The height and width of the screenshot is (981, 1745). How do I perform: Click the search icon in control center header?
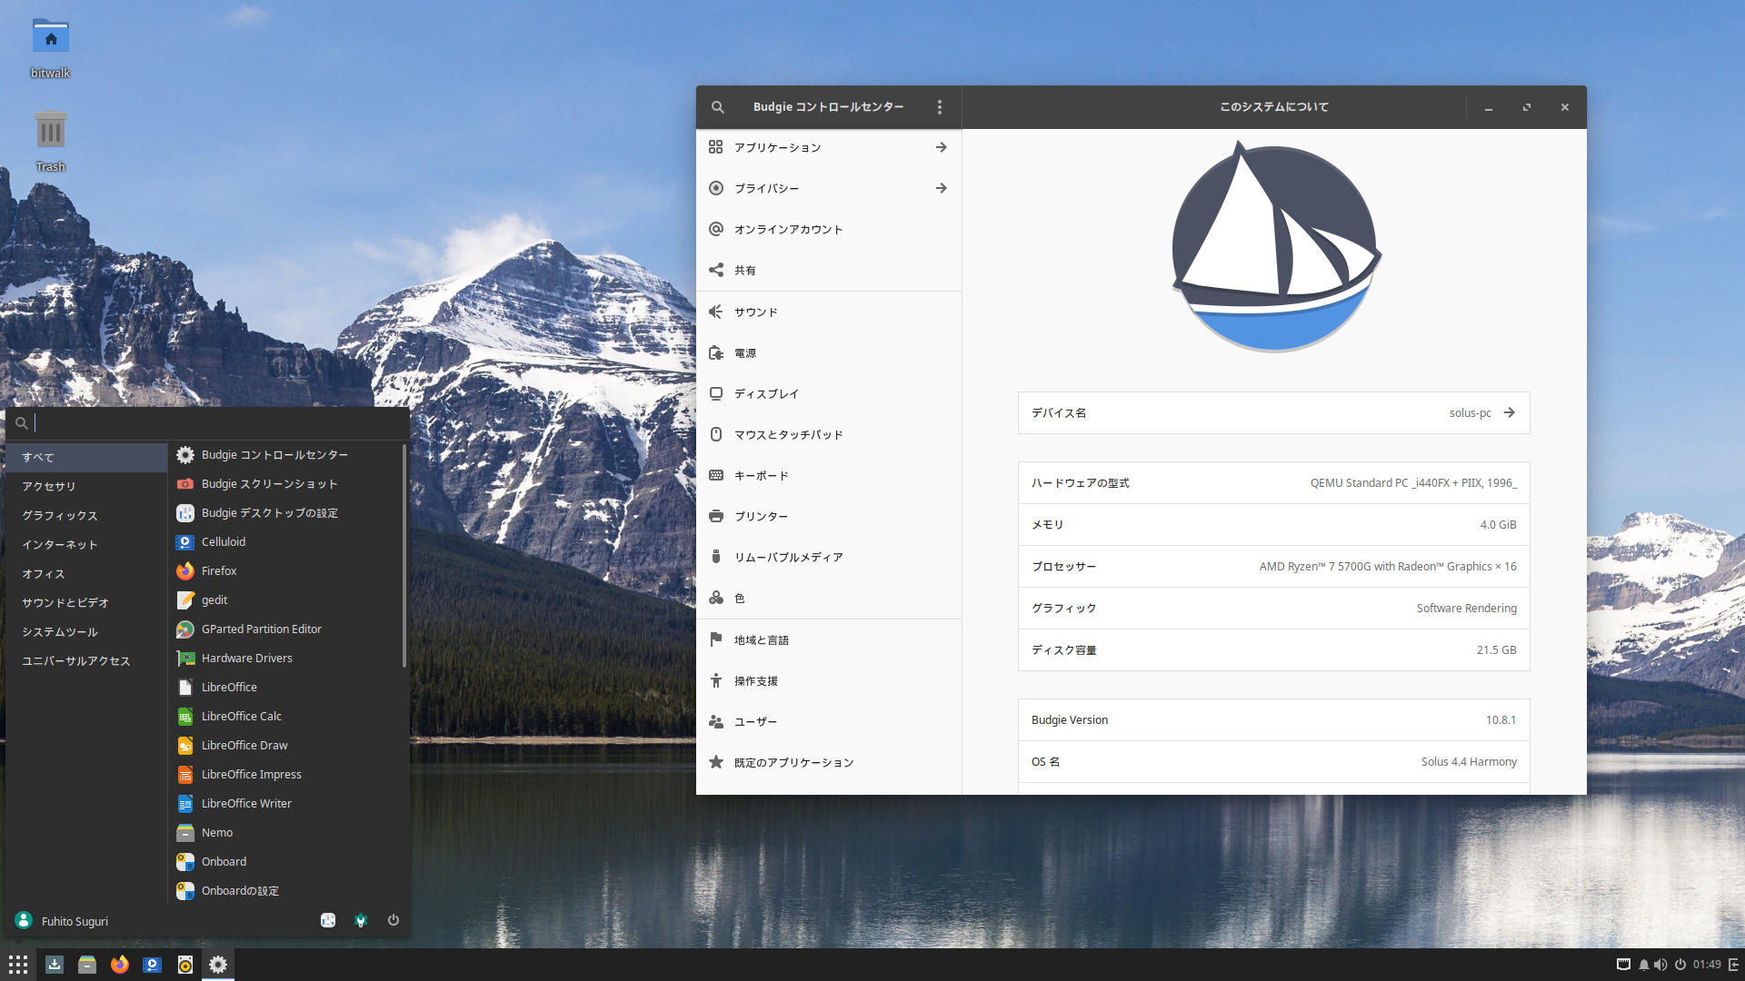[717, 107]
